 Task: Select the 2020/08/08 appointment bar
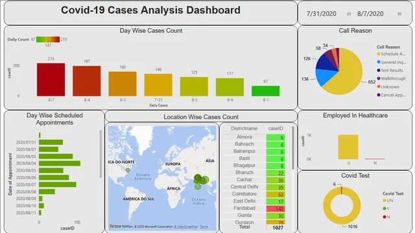pyautogui.click(x=47, y=192)
